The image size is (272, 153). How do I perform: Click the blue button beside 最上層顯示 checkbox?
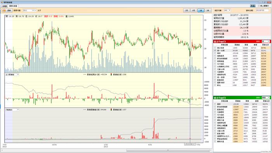pyautogui.click(x=253, y=6)
